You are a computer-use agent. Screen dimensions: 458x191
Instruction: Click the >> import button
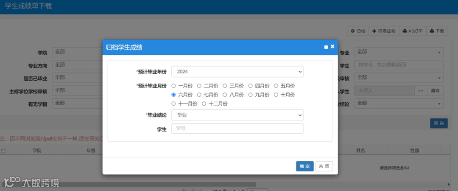(x=420, y=91)
